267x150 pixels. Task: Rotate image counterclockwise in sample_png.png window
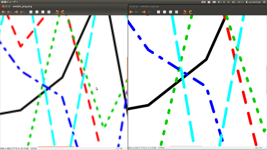(57, 12)
